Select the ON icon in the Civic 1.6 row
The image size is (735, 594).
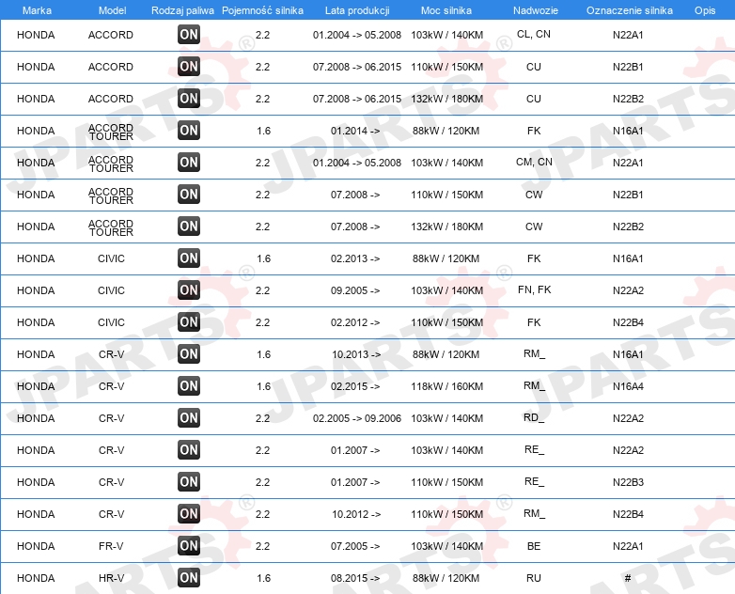point(189,258)
